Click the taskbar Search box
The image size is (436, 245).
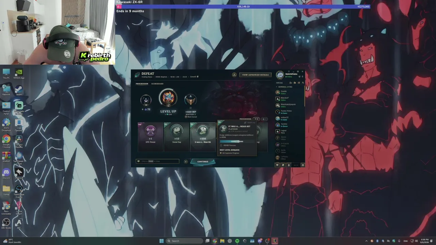(184, 241)
